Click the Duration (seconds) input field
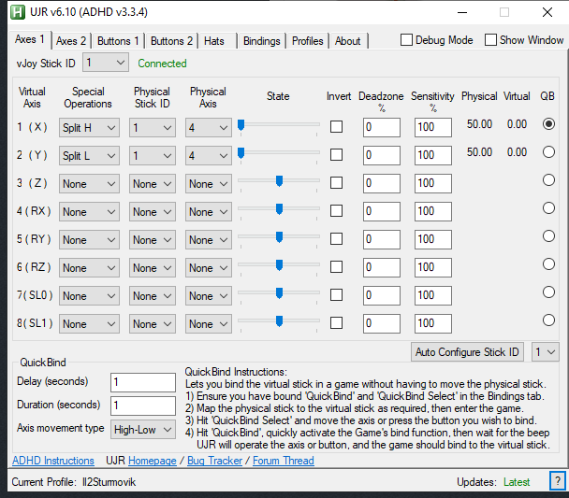Image resolution: width=569 pixels, height=498 pixels. (143, 406)
